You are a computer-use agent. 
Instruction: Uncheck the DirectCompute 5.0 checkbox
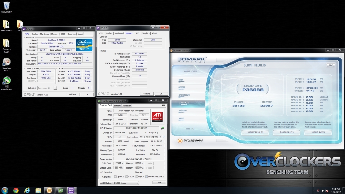[x=147, y=176]
